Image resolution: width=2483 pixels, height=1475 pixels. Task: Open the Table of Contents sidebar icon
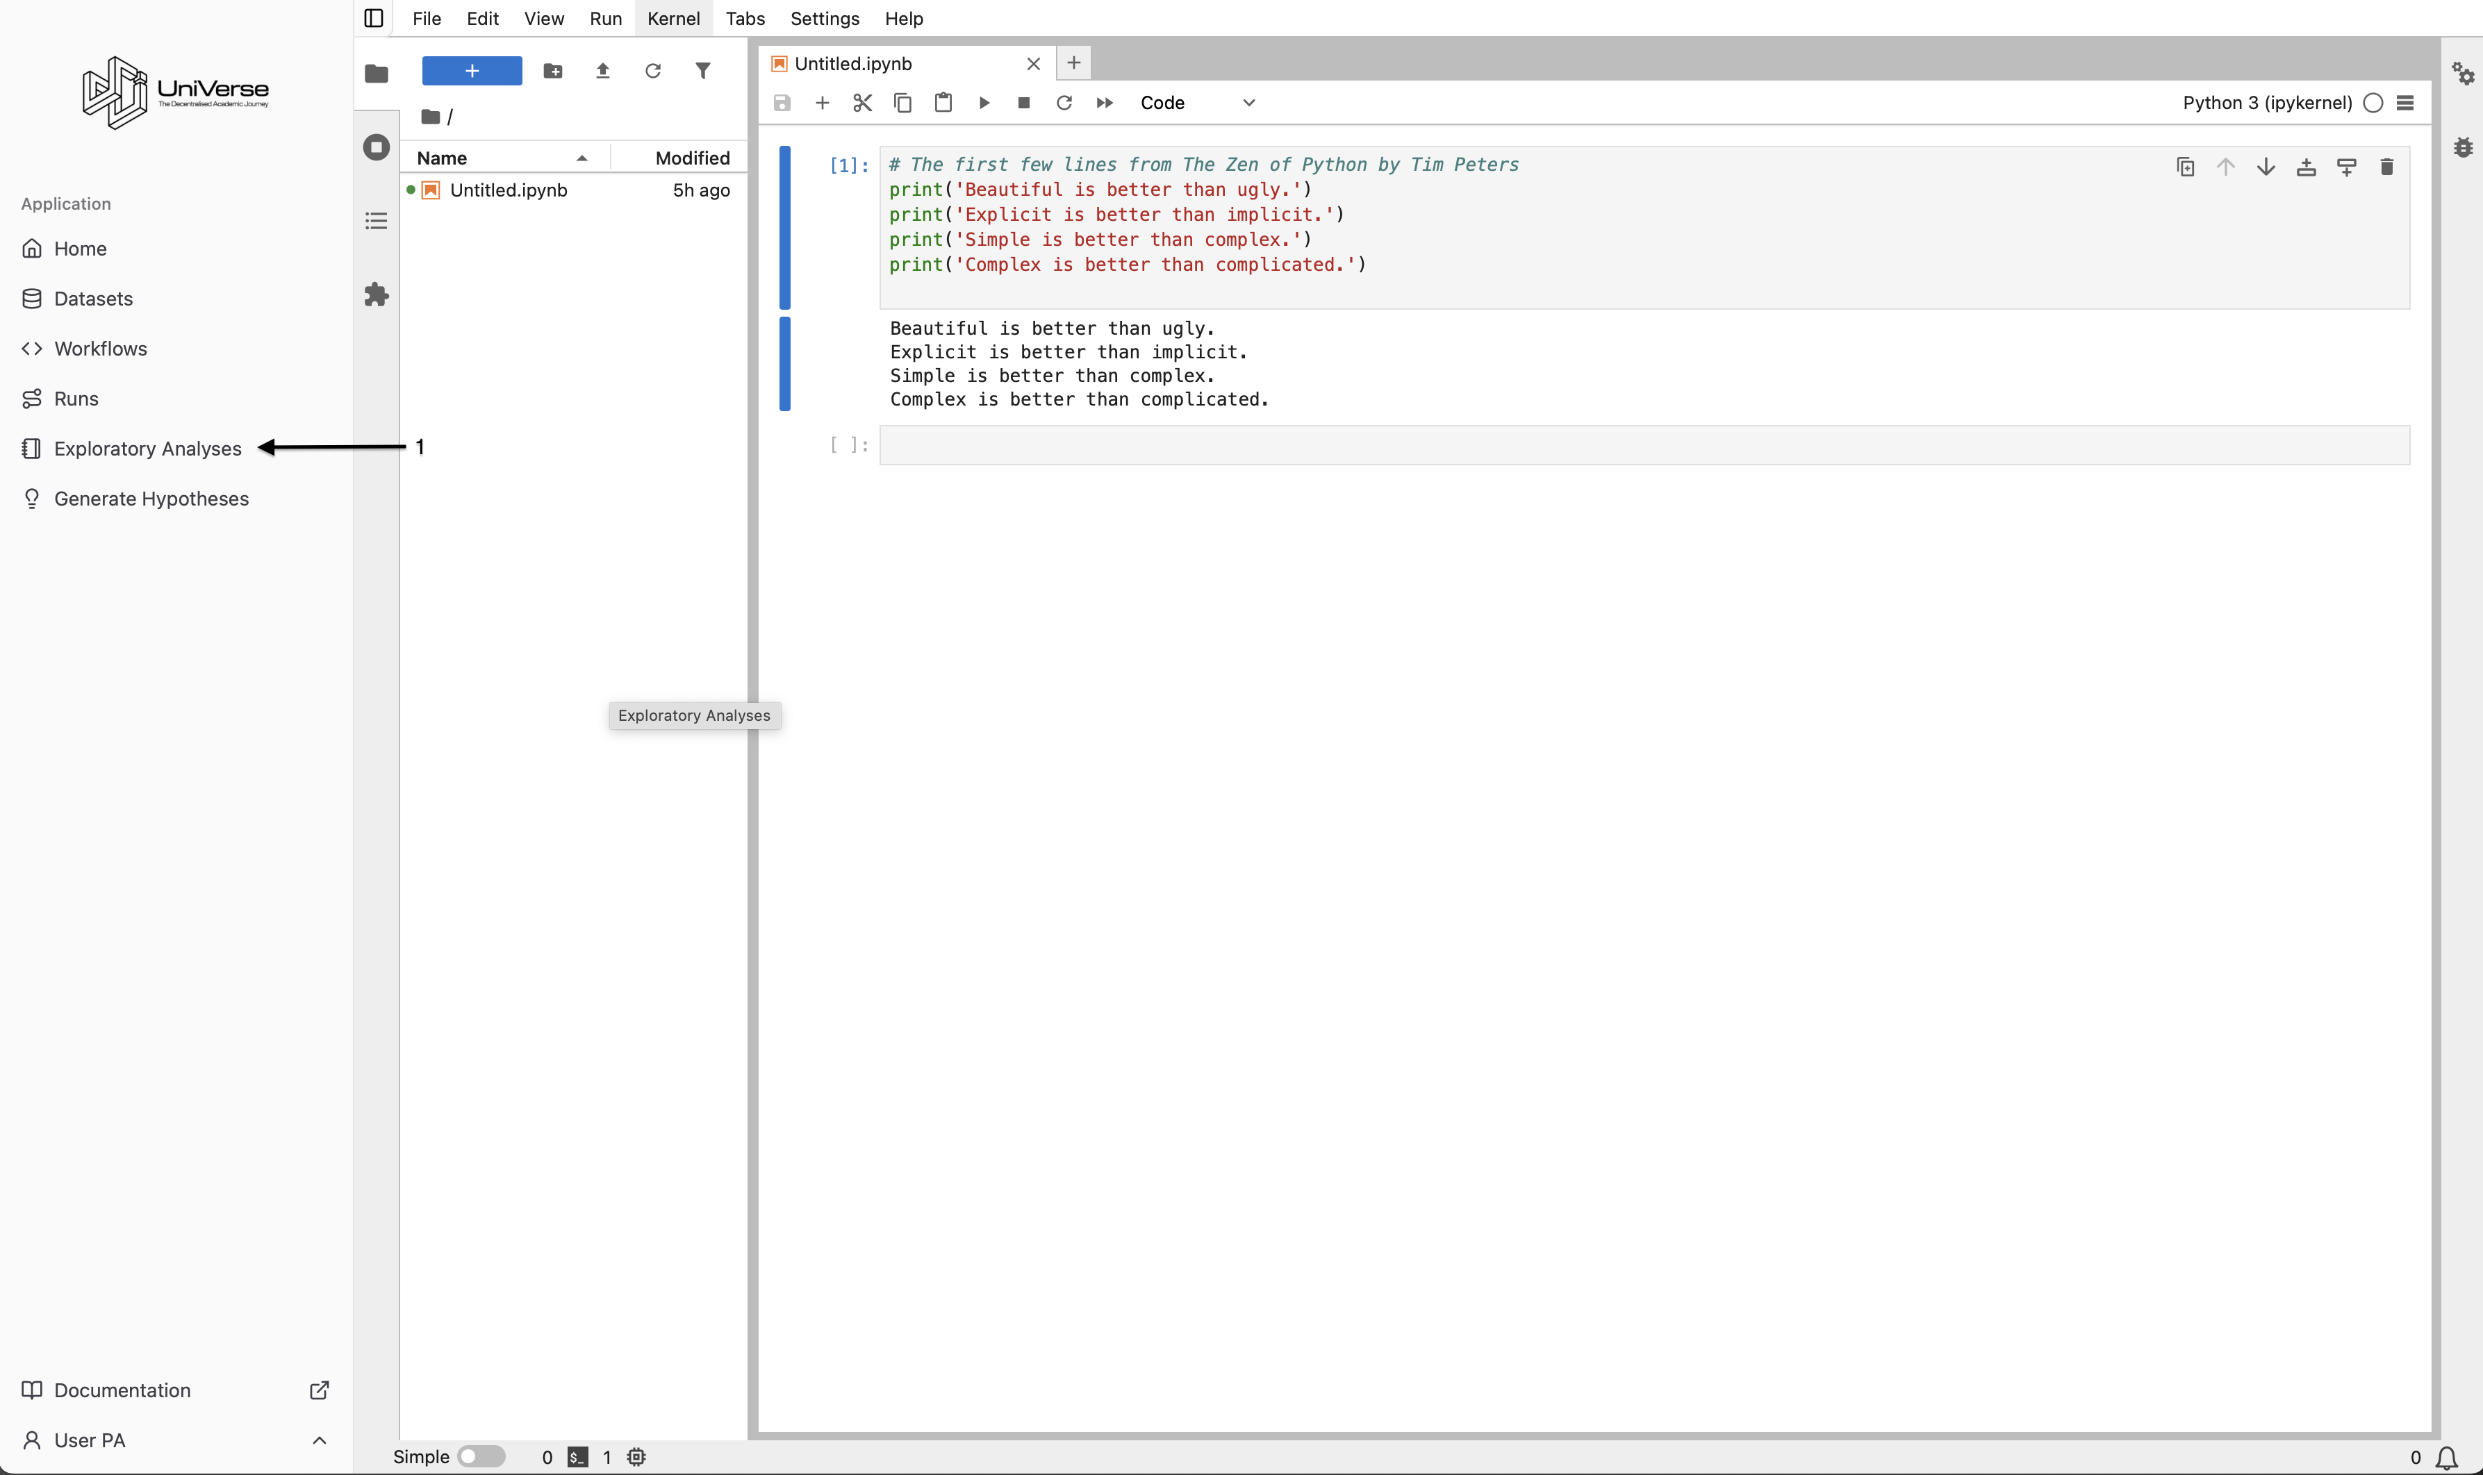[x=376, y=221]
